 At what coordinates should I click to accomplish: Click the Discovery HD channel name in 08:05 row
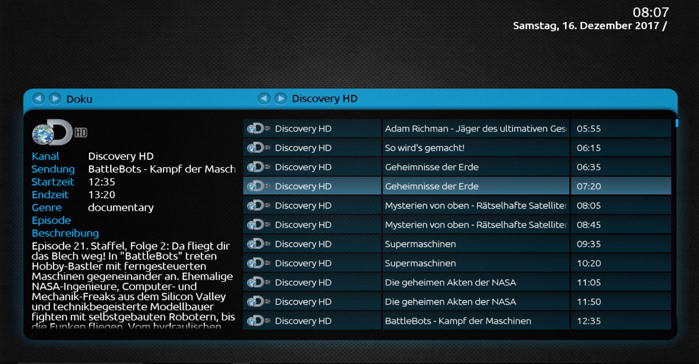click(303, 206)
